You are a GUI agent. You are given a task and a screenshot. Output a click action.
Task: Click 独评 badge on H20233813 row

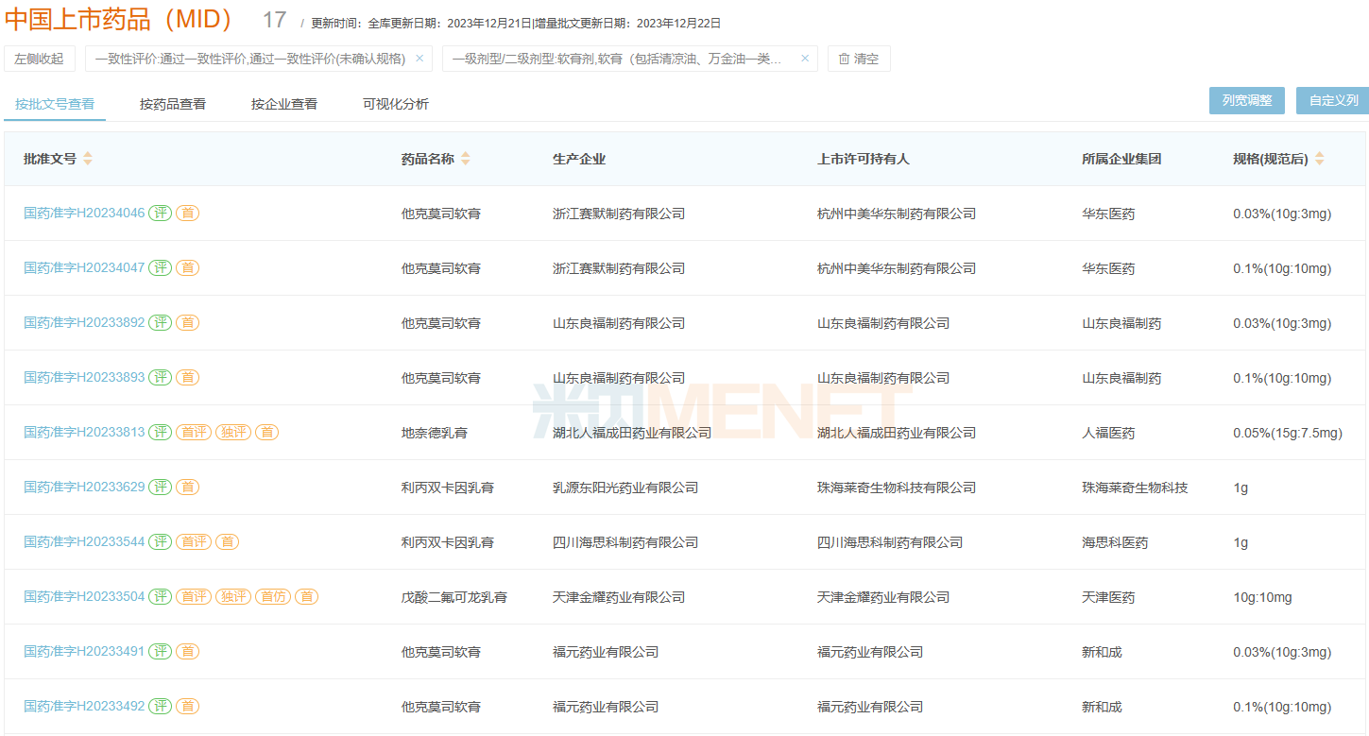pyautogui.click(x=233, y=433)
